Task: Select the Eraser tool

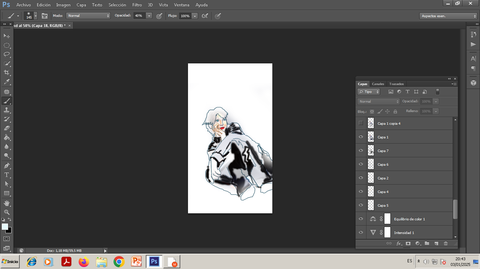Action: (7, 128)
